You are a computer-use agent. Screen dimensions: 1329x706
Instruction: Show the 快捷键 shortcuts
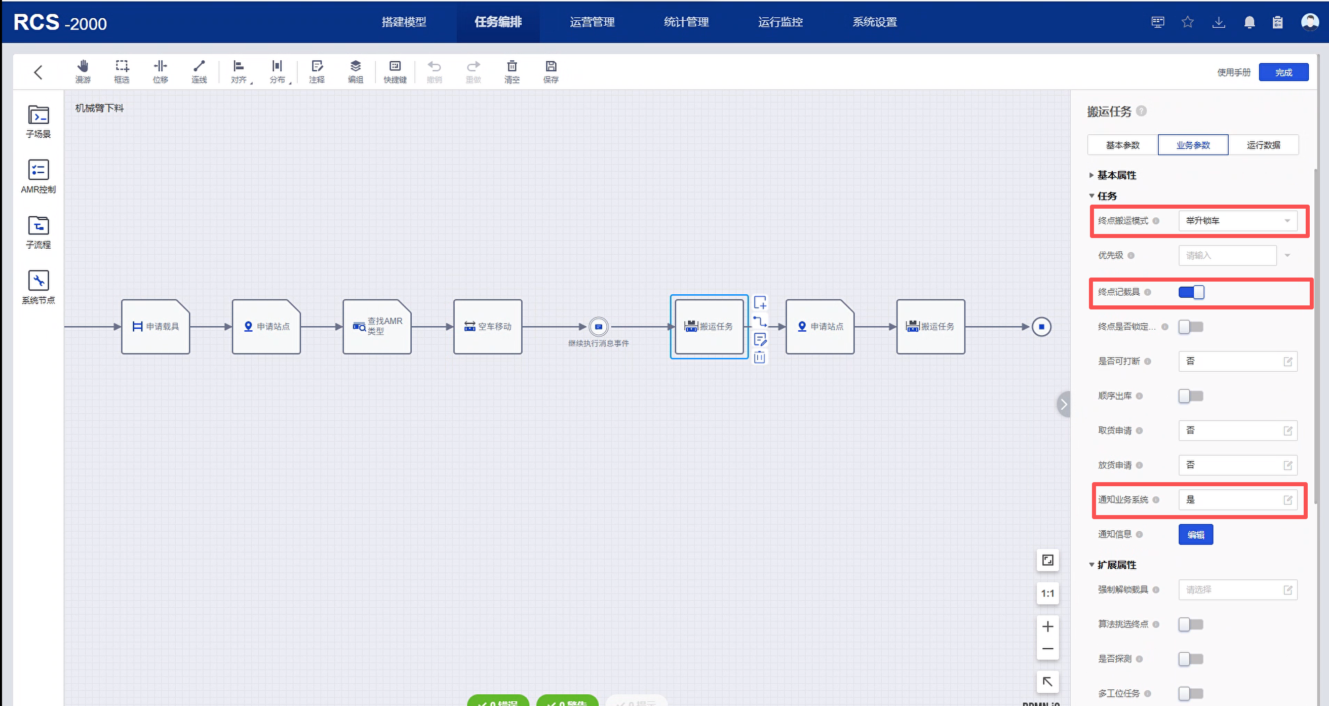tap(395, 71)
